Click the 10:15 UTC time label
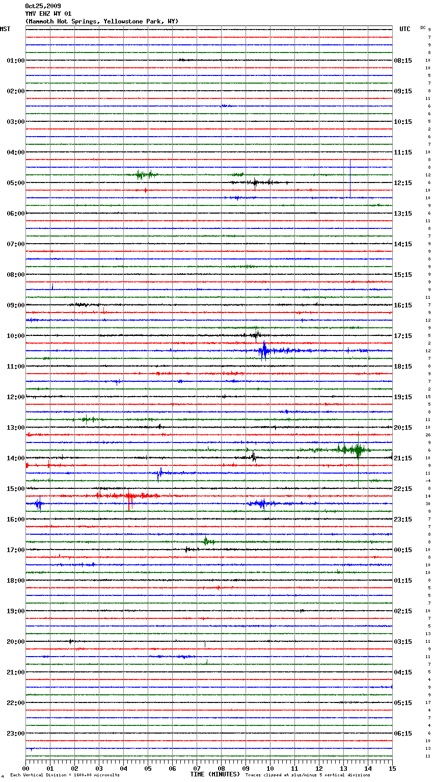Viewport: 433px width, 782px height. coord(403,122)
